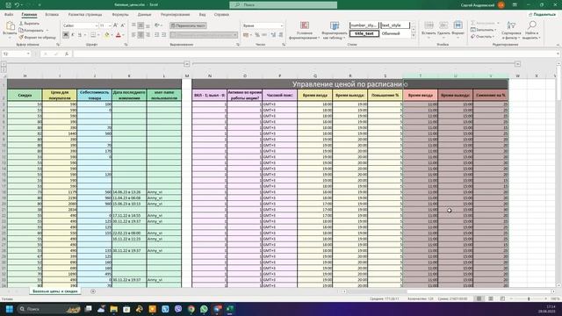Toggle top vertical alignment
Viewport: 562px width, 316px height.
tap(133, 25)
